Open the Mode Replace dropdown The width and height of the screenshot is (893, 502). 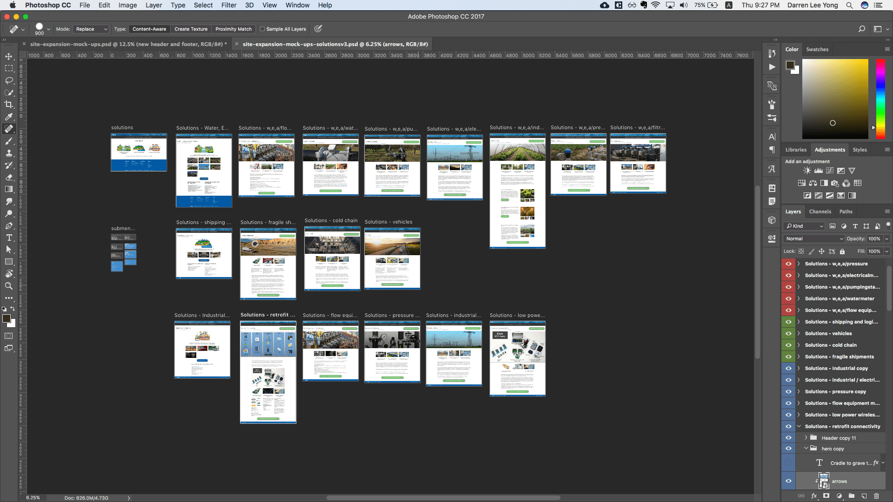coord(91,29)
